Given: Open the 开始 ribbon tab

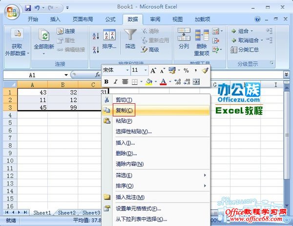Looking at the screenshot, I should pyautogui.click(x=33, y=19).
